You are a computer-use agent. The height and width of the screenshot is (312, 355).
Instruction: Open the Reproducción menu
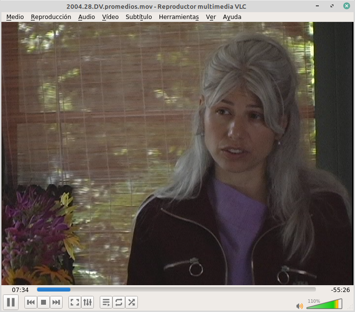51,17
